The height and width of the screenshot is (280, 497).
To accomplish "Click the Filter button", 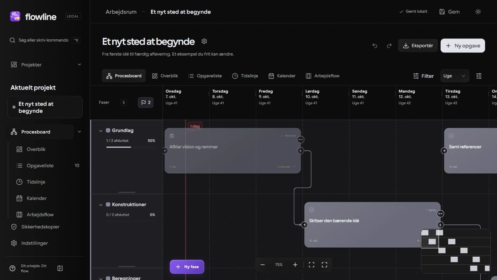I will pyautogui.click(x=423, y=76).
